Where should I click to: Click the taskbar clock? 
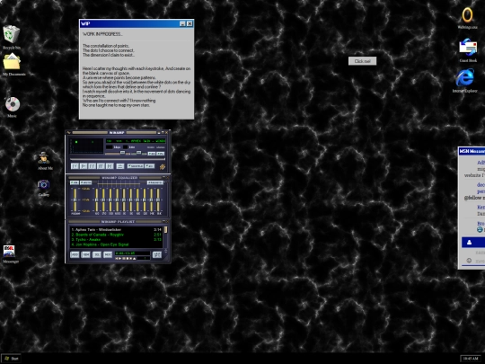pos(471,359)
